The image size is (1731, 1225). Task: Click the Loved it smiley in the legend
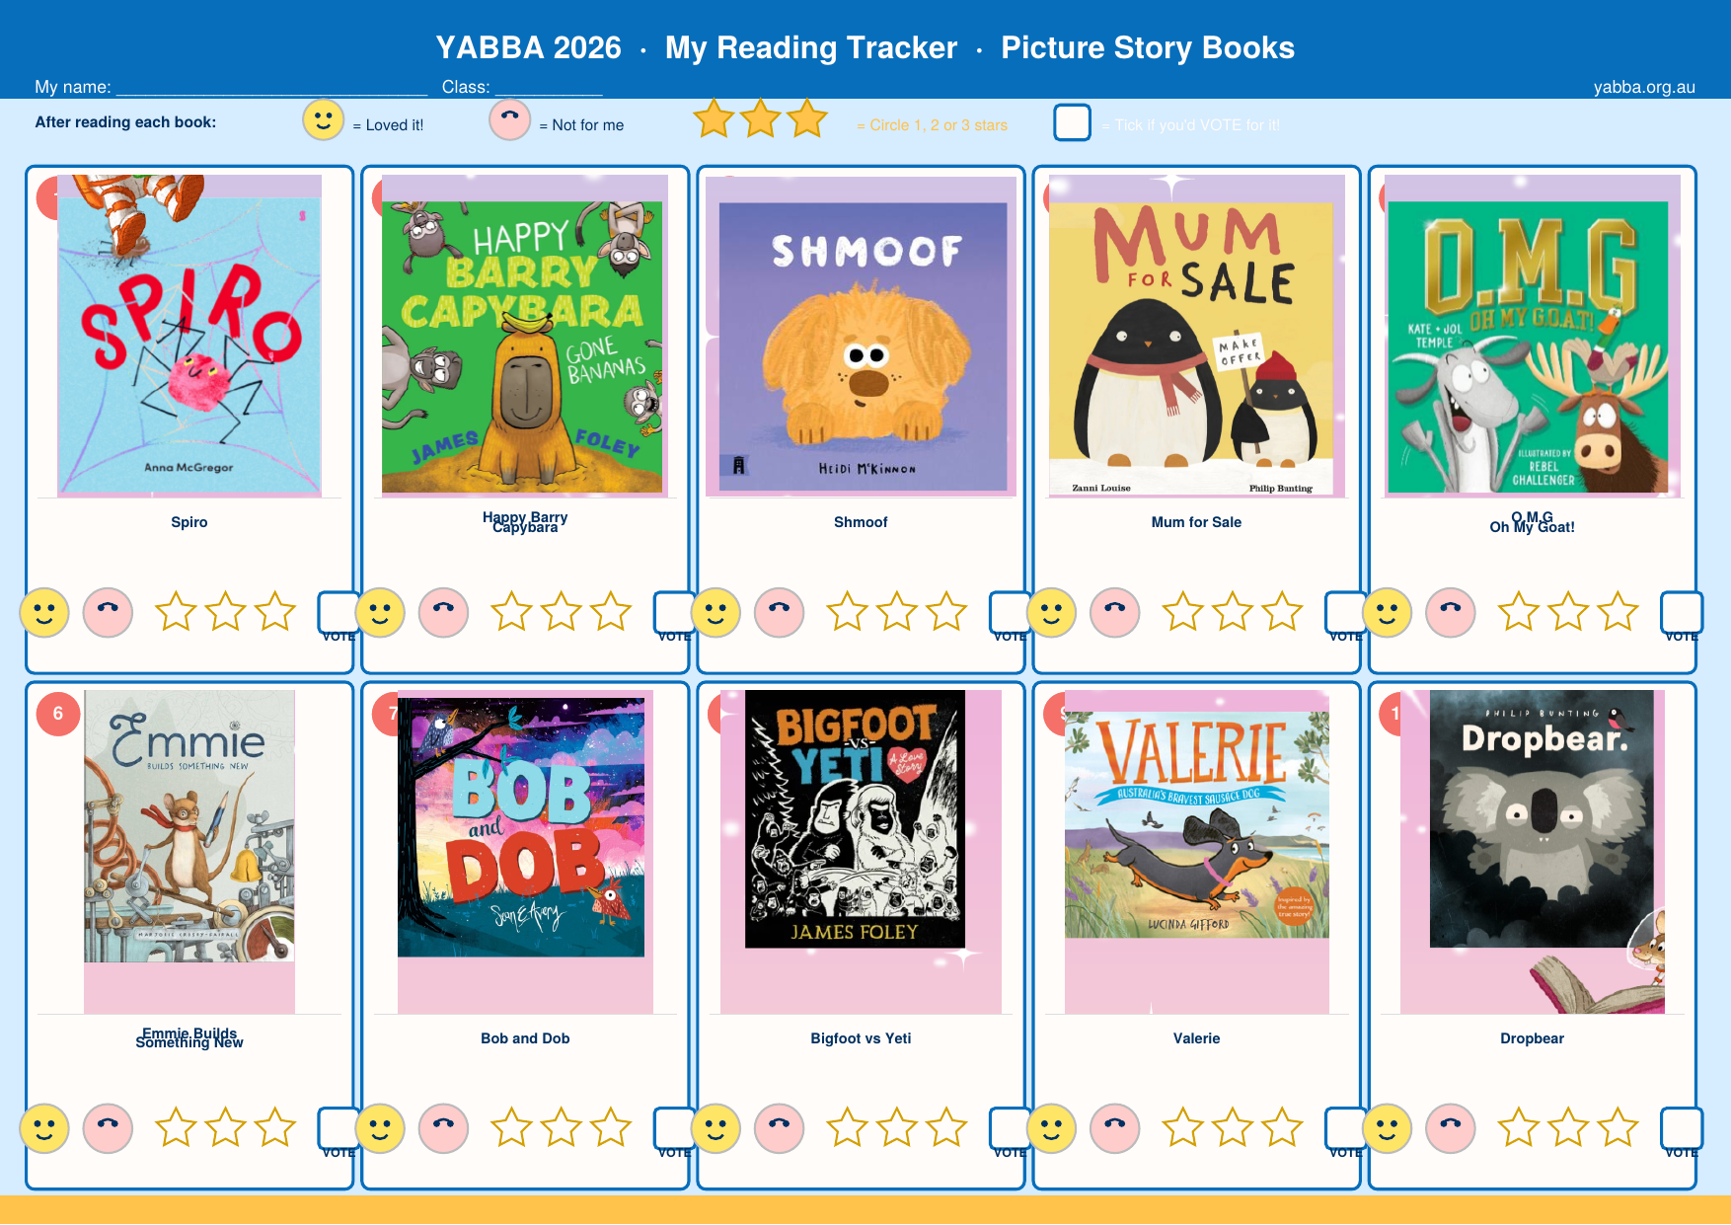(323, 120)
